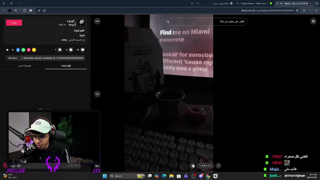Share the post to Facebook

click(18, 50)
